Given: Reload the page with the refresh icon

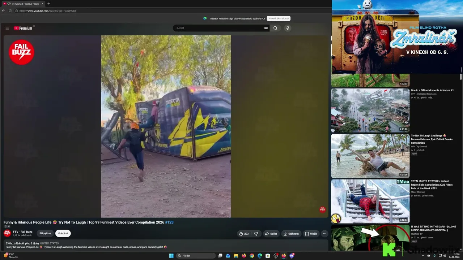Looking at the screenshot, I should click(x=10, y=11).
